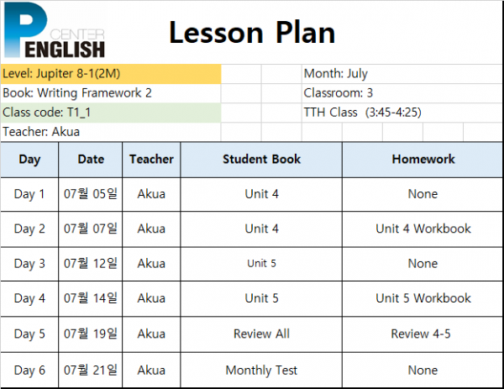Click the TTH Class (3:45-4:25) cell
The height and width of the screenshot is (389, 504).
coord(402,113)
